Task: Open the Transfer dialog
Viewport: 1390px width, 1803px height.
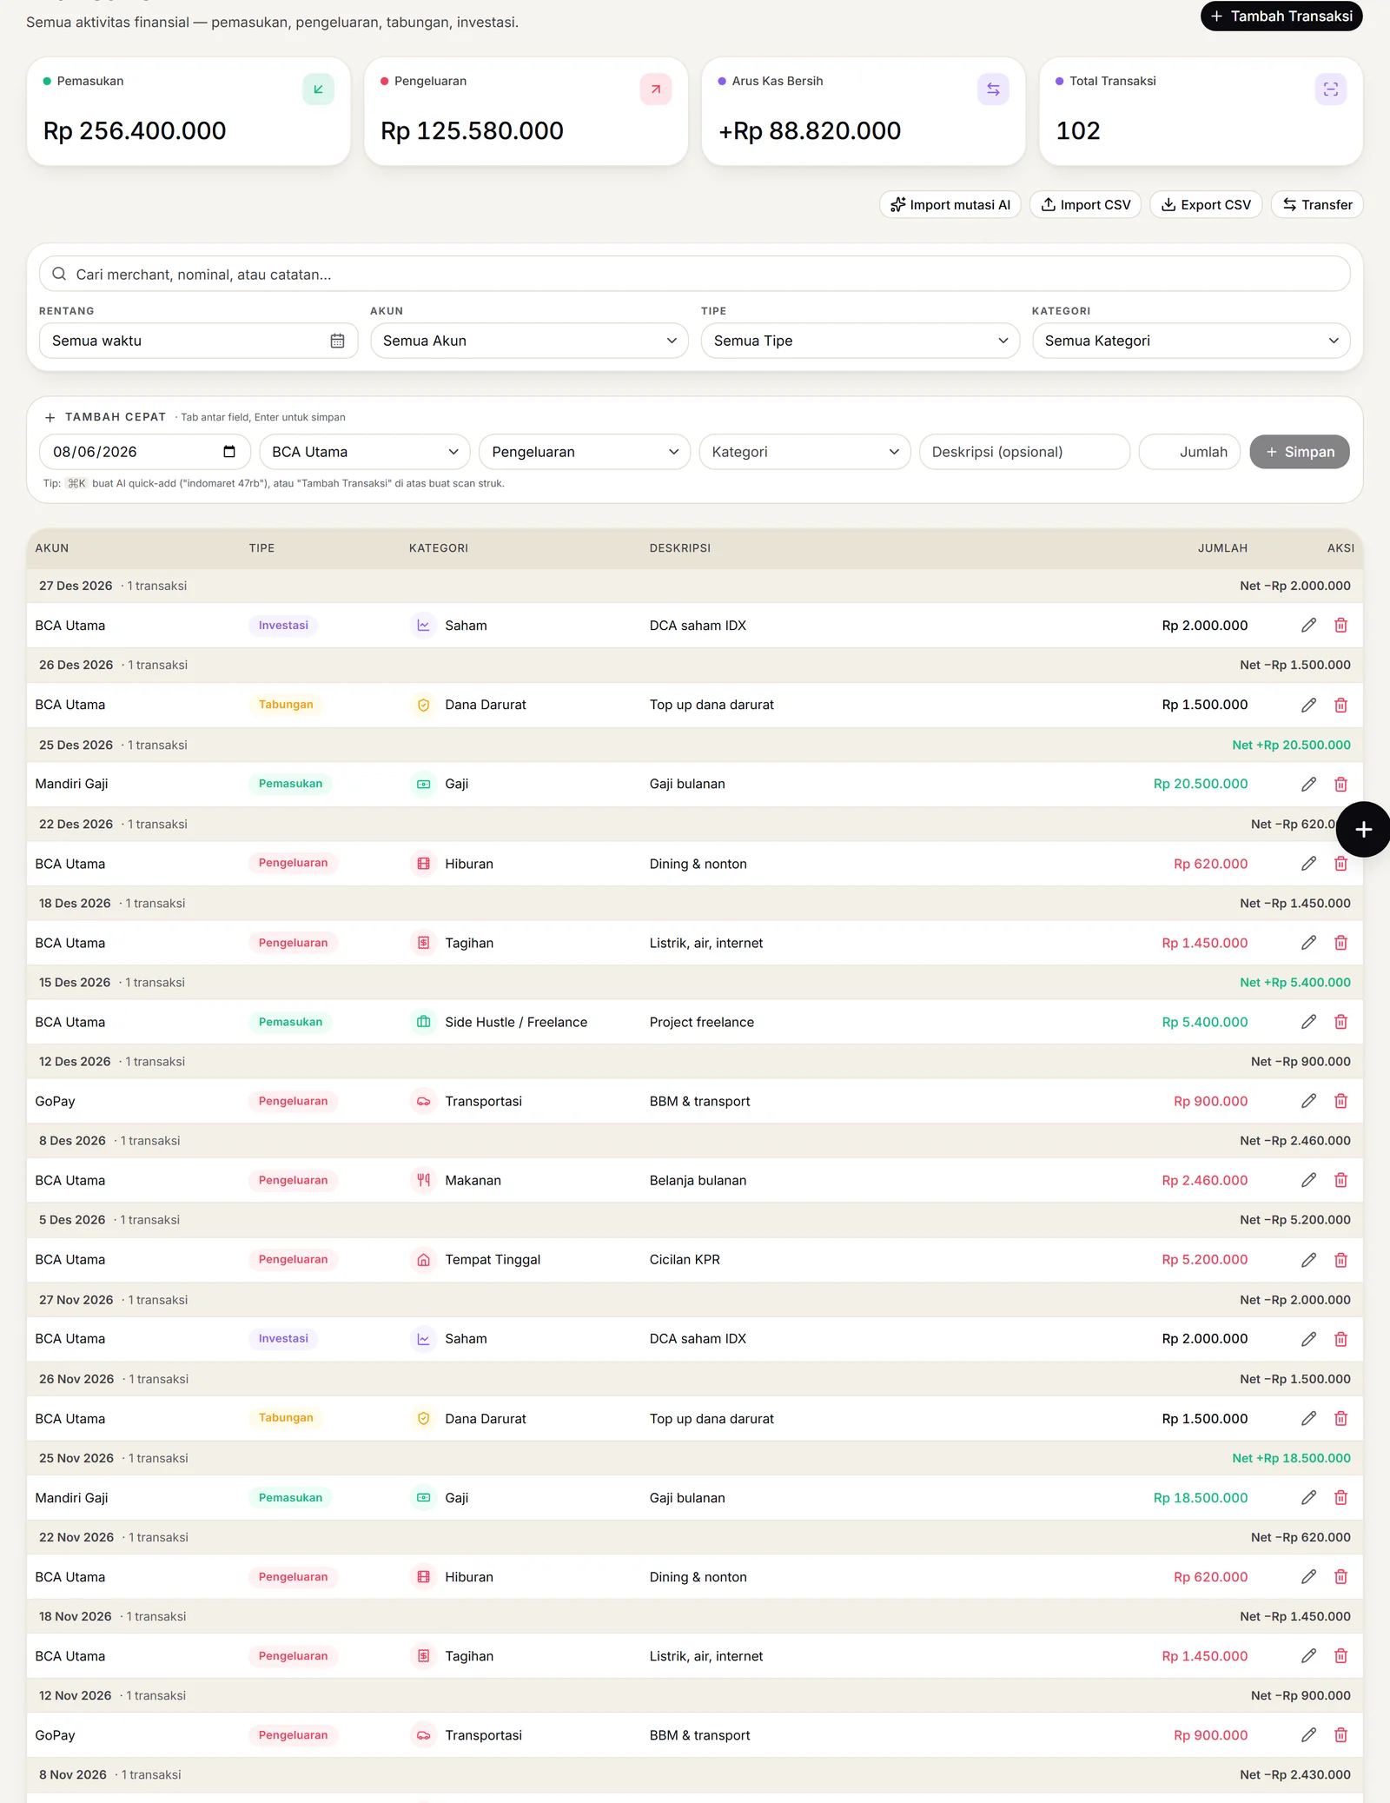Action: coord(1317,205)
